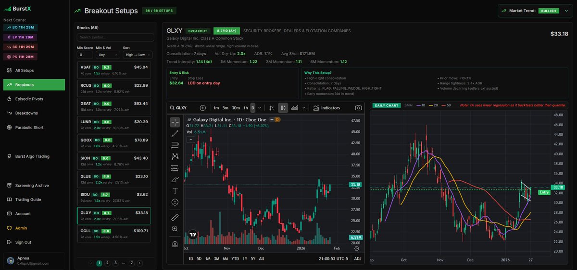The width and height of the screenshot is (577, 270).
Task: Open Burst Algo Trading
Action: point(34,156)
